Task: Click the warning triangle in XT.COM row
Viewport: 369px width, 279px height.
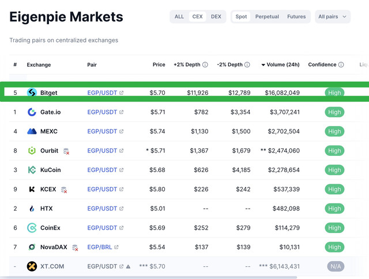Action: click(x=128, y=266)
